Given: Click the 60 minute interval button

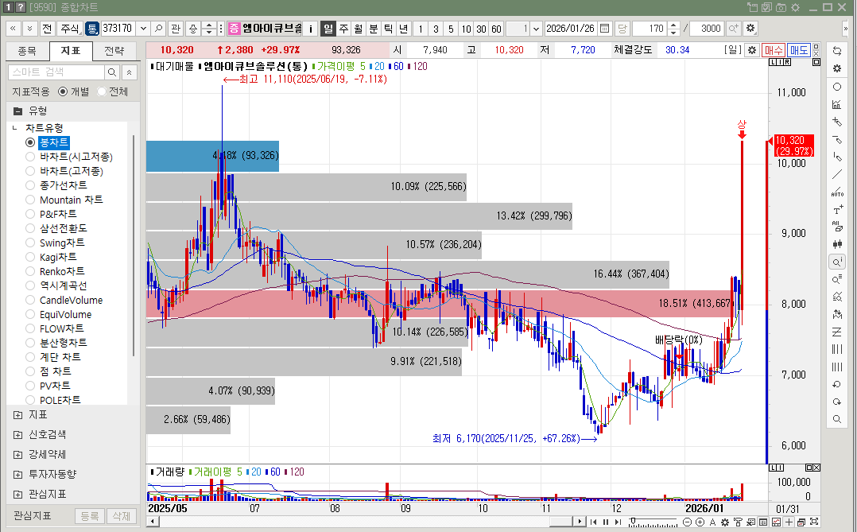Looking at the screenshot, I should tap(496, 29).
